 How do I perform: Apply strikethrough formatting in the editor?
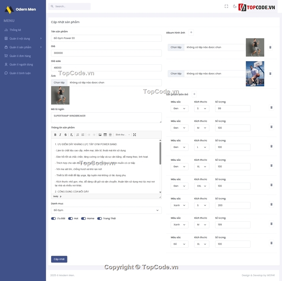pyautogui.click(x=66, y=135)
